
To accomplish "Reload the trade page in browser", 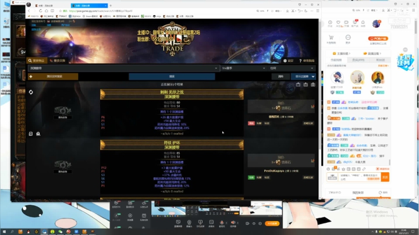I will click(40, 11).
